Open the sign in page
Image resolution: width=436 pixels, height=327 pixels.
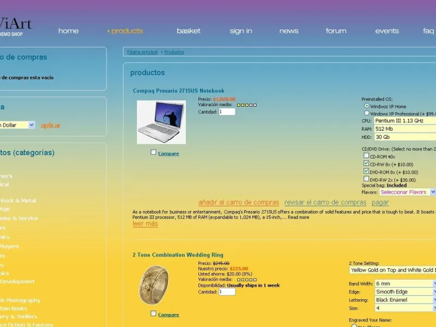tap(241, 31)
